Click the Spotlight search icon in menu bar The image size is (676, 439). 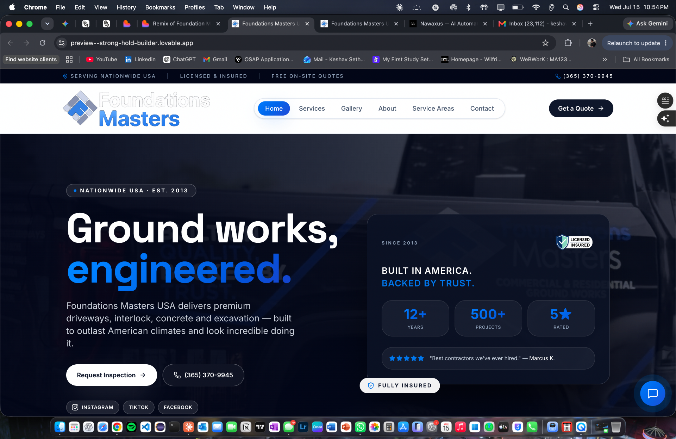pos(565,7)
